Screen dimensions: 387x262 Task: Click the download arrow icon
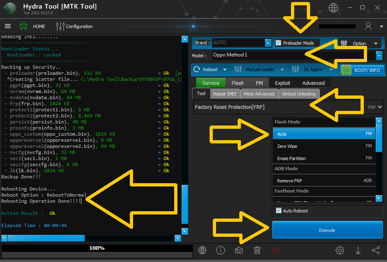click(358, 250)
